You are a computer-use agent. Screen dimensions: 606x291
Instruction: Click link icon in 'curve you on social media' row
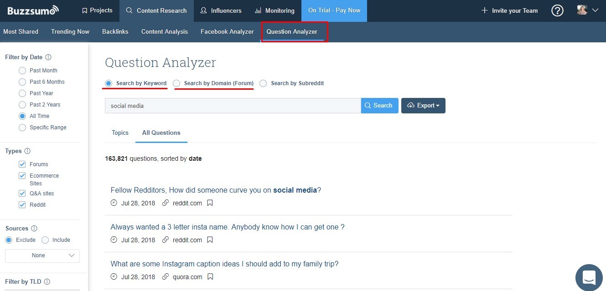pos(166,203)
